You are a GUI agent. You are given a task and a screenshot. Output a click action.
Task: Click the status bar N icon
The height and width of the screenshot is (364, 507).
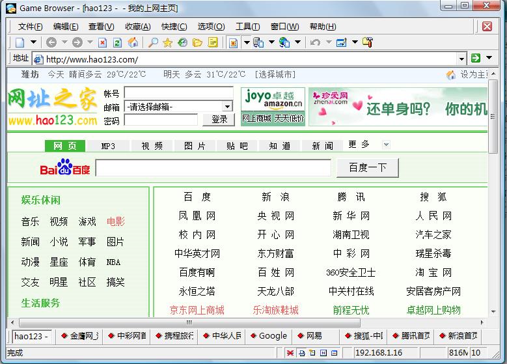[323, 353]
